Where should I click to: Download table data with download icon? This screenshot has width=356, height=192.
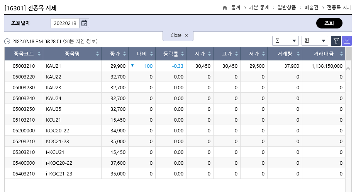point(347,41)
